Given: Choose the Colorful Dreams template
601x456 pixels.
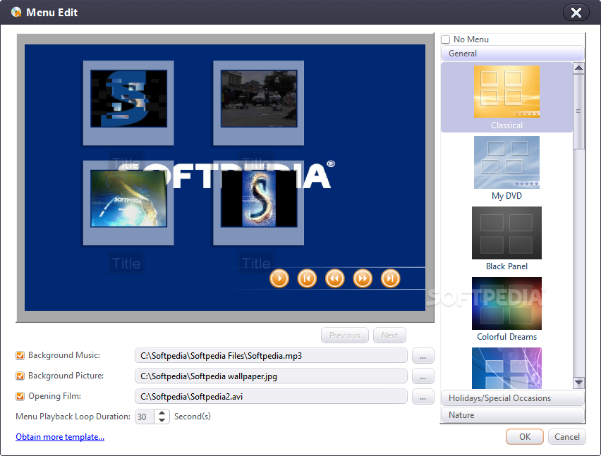Looking at the screenshot, I should (x=506, y=309).
